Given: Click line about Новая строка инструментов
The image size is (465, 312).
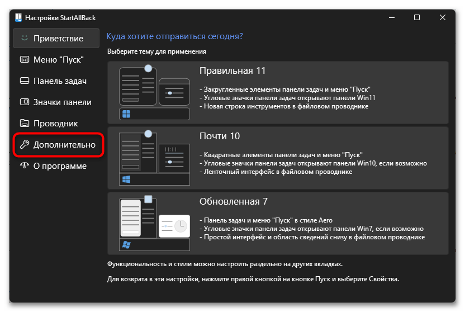Looking at the screenshot, I should pos(284,106).
